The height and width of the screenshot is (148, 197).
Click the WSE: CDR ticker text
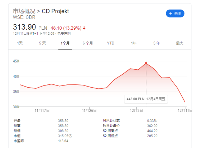[24, 17]
